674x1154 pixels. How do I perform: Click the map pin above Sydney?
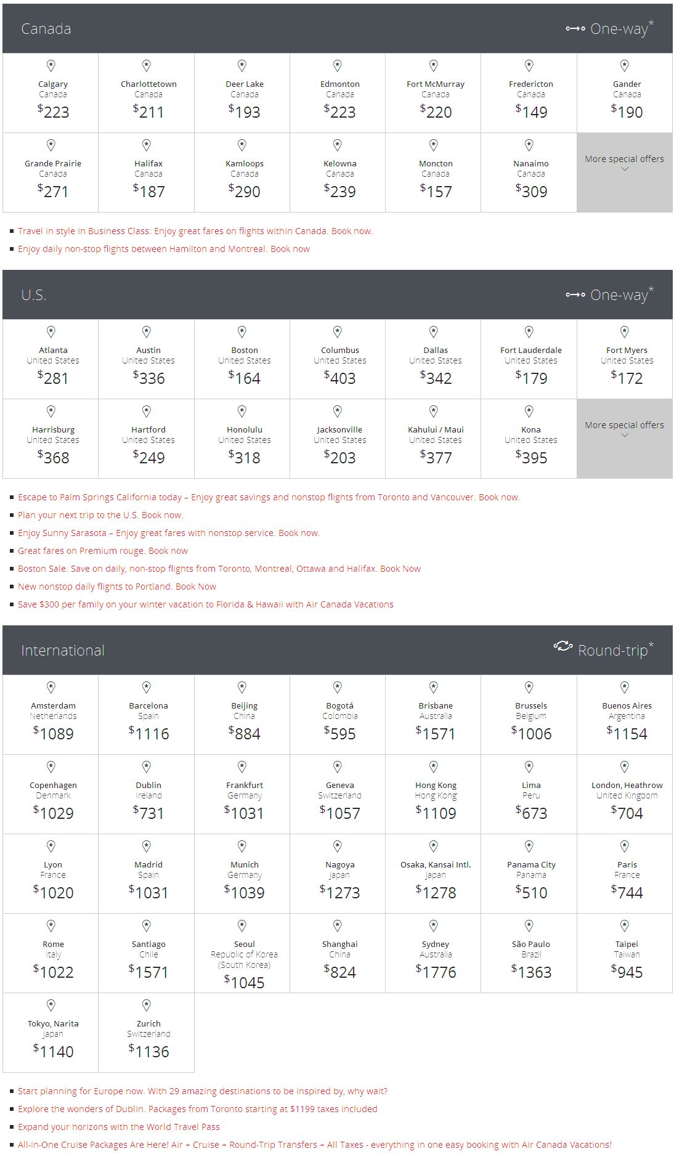[434, 925]
